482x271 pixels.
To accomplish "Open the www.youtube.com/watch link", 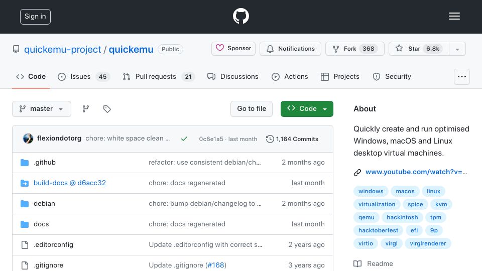I will click(x=416, y=172).
